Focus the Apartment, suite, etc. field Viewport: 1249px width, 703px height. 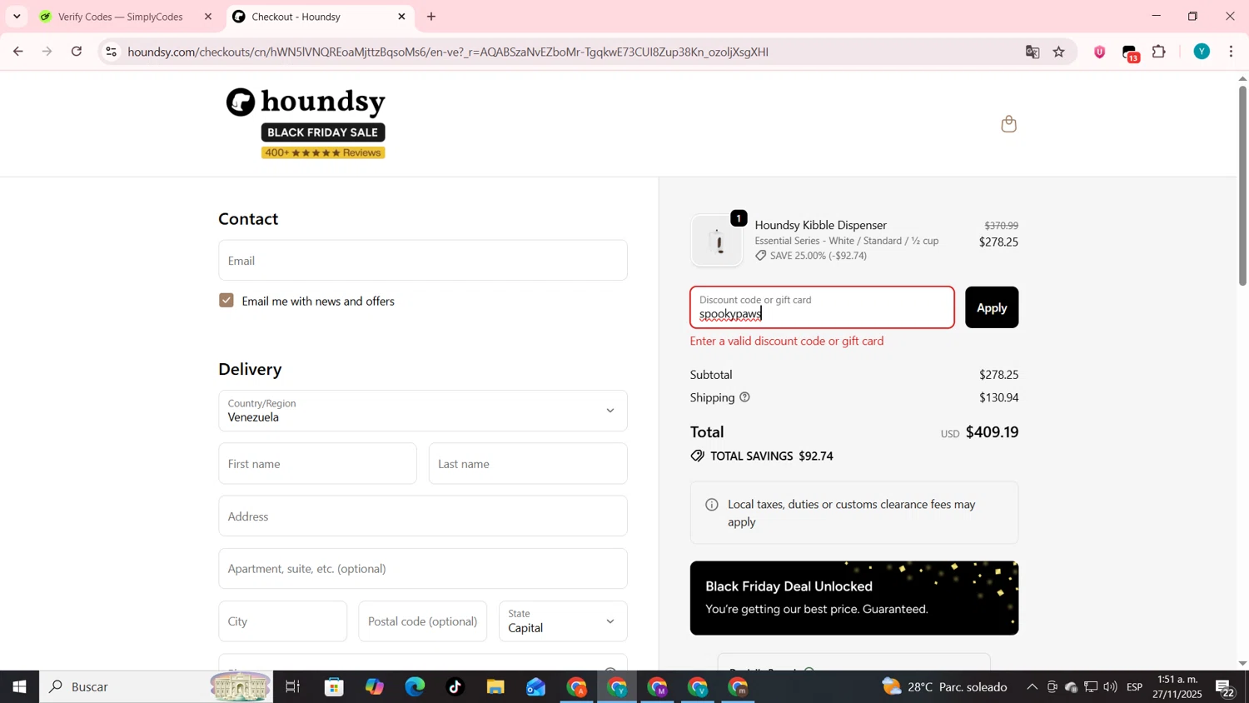[423, 569]
